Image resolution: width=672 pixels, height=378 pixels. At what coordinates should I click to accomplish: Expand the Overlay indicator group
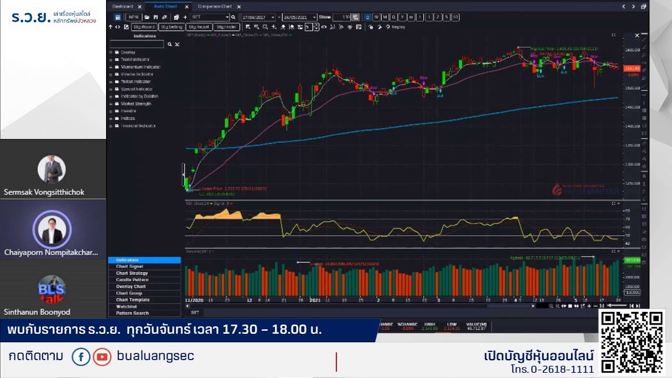click(111, 52)
